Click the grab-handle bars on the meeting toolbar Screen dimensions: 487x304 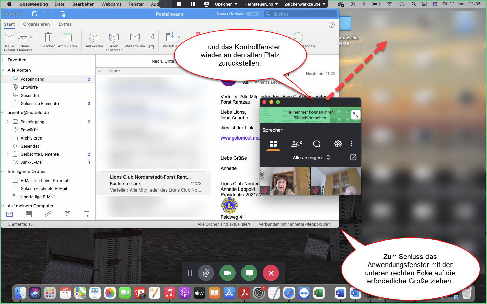(190, 273)
